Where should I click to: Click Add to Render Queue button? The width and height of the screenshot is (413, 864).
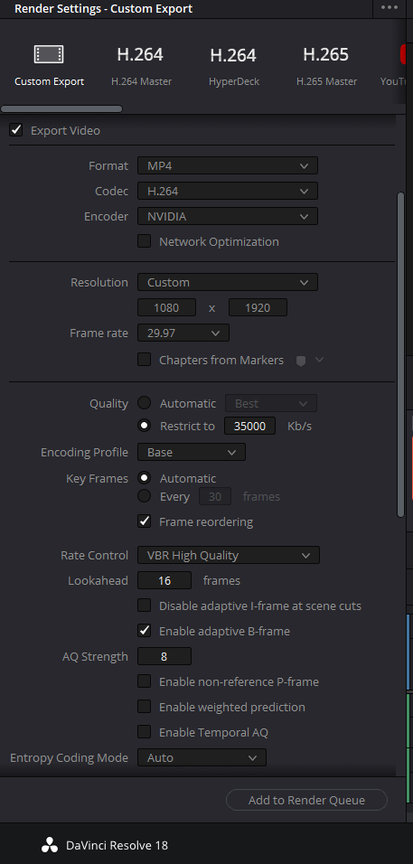click(x=306, y=800)
